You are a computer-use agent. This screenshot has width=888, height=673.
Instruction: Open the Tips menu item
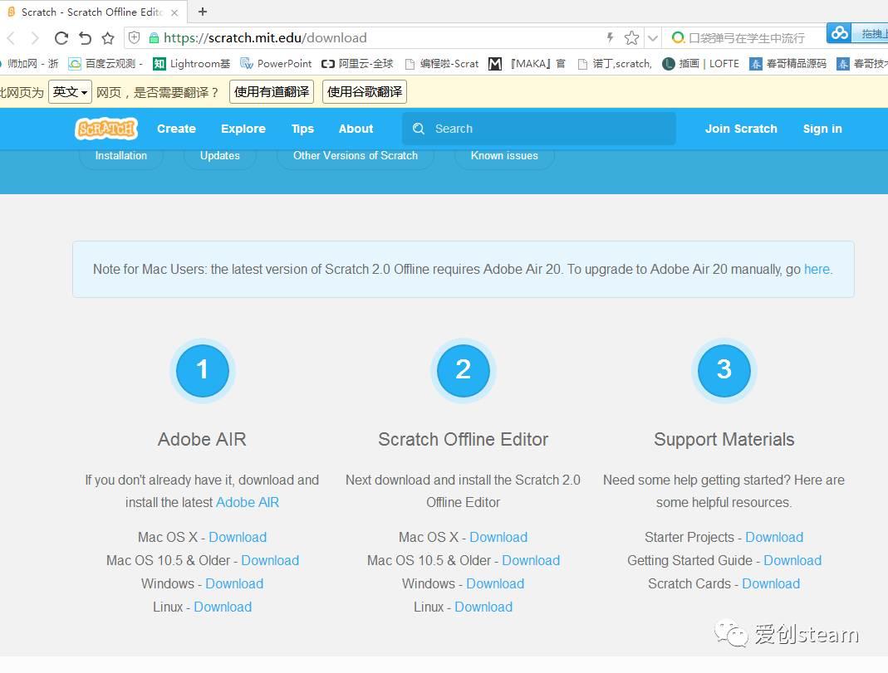pyautogui.click(x=302, y=129)
